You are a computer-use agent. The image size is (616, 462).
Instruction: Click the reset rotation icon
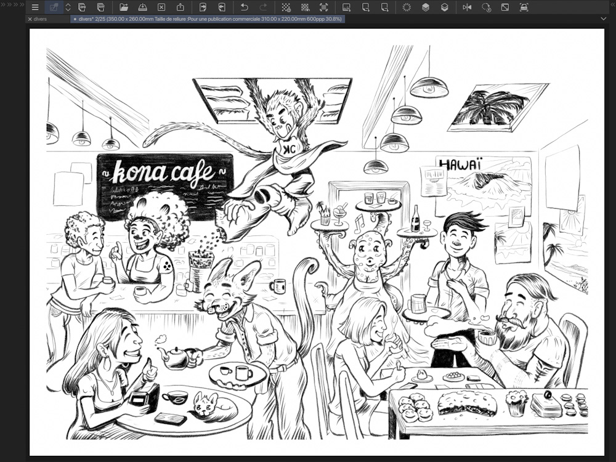(486, 7)
